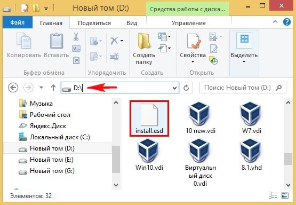Click the Средства работы с дисками contextual tab

point(187,9)
